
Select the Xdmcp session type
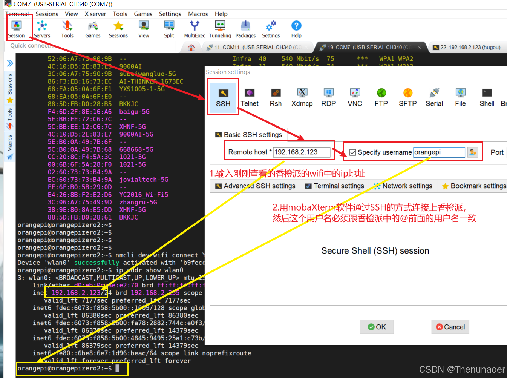(x=302, y=97)
